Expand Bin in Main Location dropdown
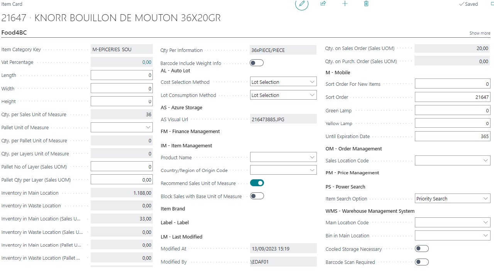Screen dimensions: 494x277 pyautogui.click(x=486, y=235)
